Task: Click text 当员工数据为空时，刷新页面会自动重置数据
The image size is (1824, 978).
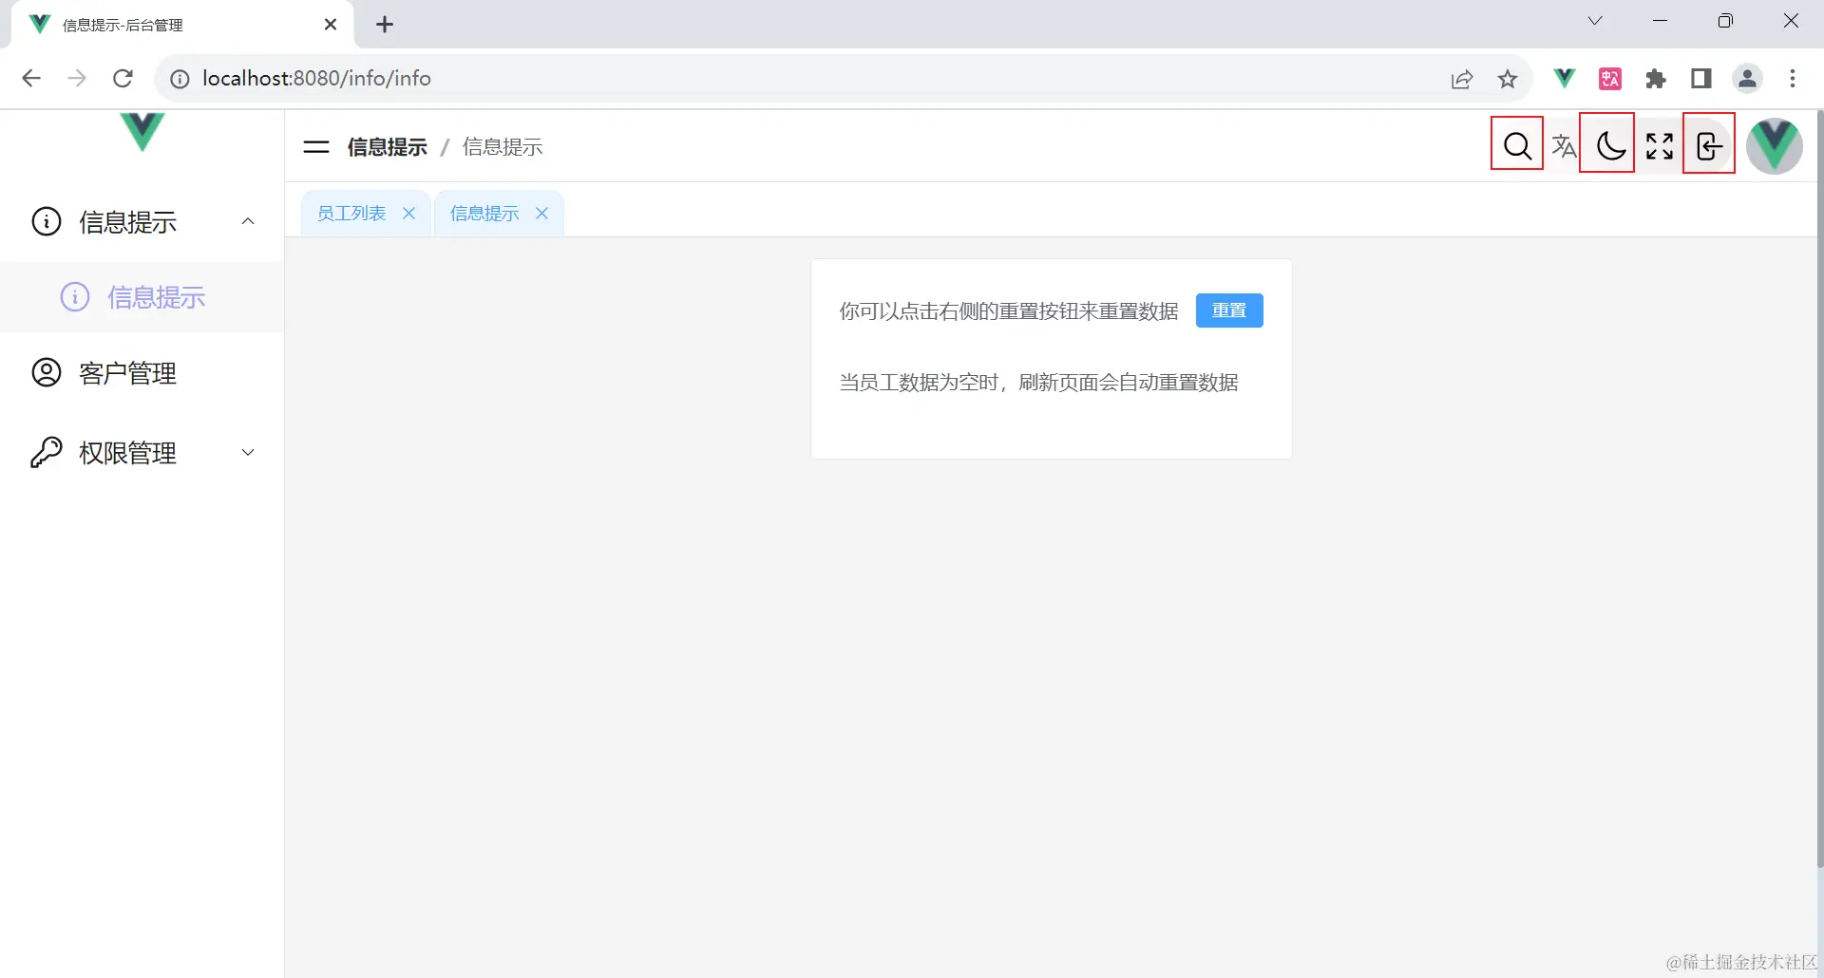Action: (1038, 383)
